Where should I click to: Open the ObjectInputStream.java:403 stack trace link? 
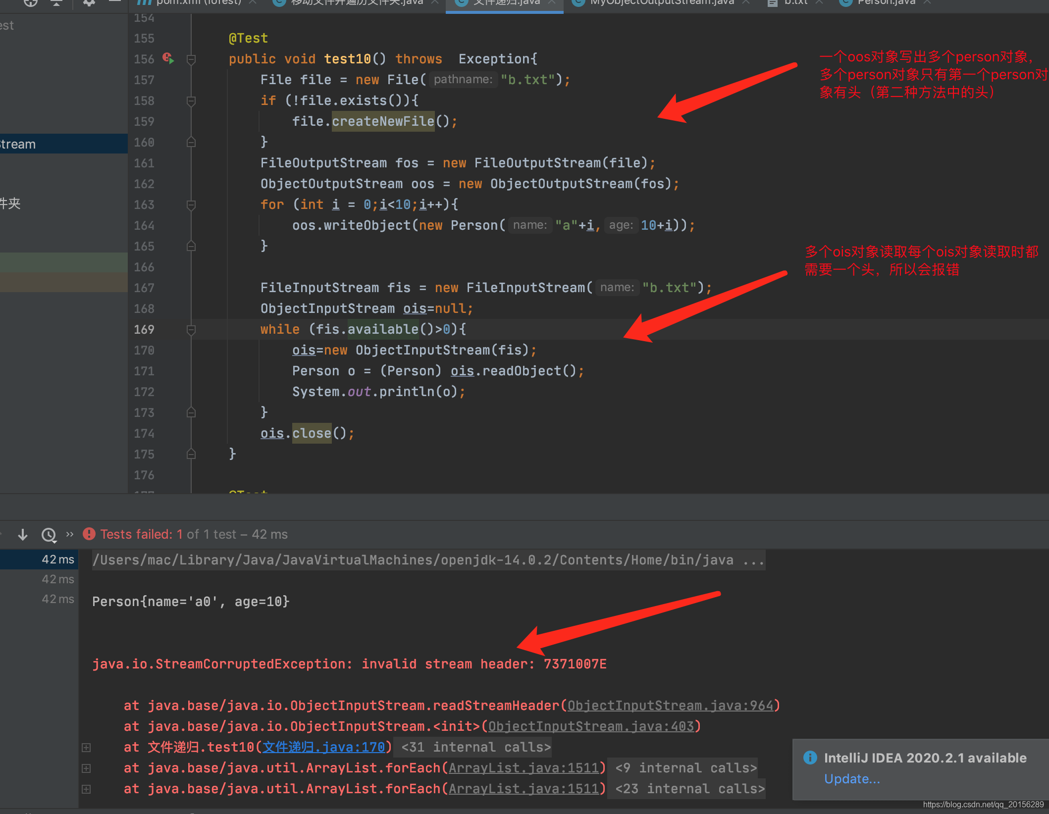591,726
